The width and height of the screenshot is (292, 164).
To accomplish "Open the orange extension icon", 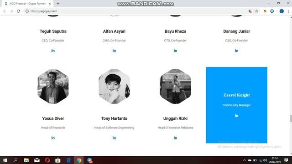I will coord(265,11).
